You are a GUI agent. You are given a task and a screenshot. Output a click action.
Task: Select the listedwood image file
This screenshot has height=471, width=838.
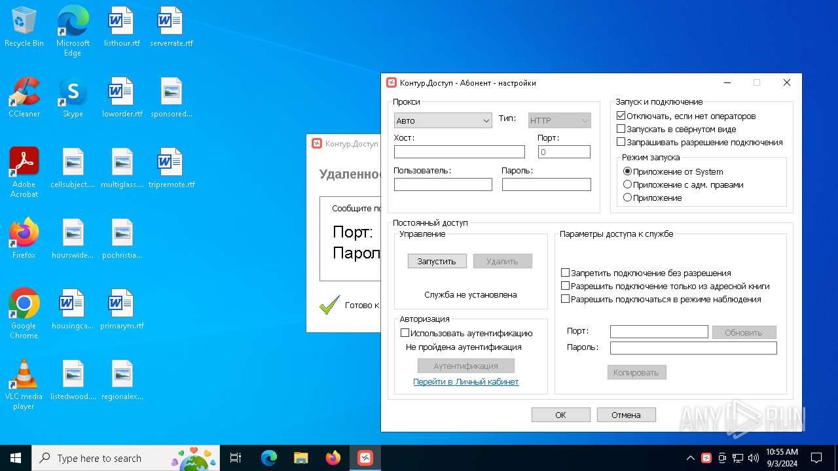[73, 381]
